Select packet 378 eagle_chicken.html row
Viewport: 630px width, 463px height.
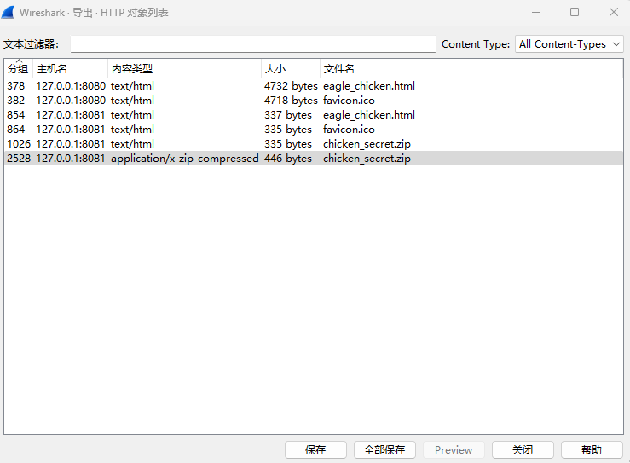(x=314, y=85)
